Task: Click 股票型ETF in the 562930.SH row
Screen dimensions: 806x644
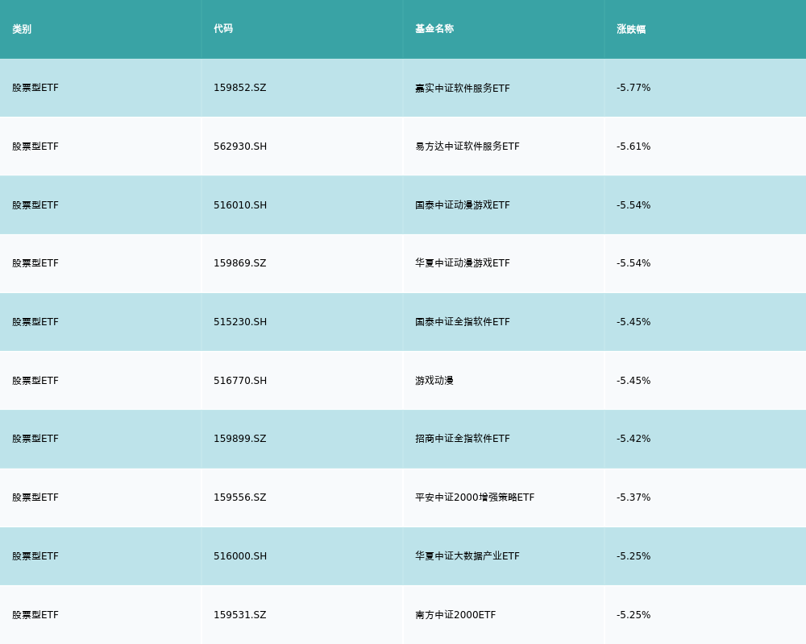Action: coord(35,147)
